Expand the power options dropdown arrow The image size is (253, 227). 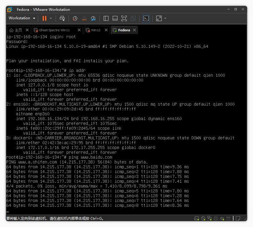[51, 18]
